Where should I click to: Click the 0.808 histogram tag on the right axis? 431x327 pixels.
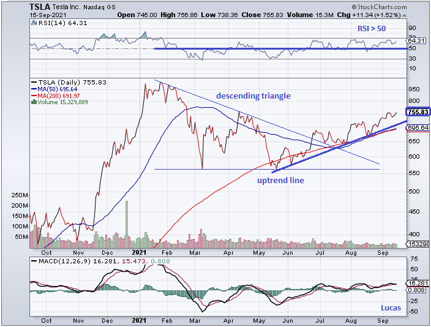pyautogui.click(x=416, y=290)
